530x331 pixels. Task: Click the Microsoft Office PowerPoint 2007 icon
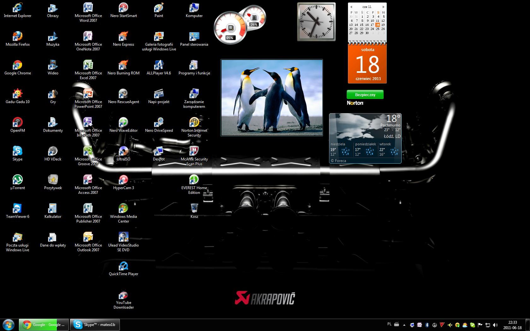tap(88, 99)
